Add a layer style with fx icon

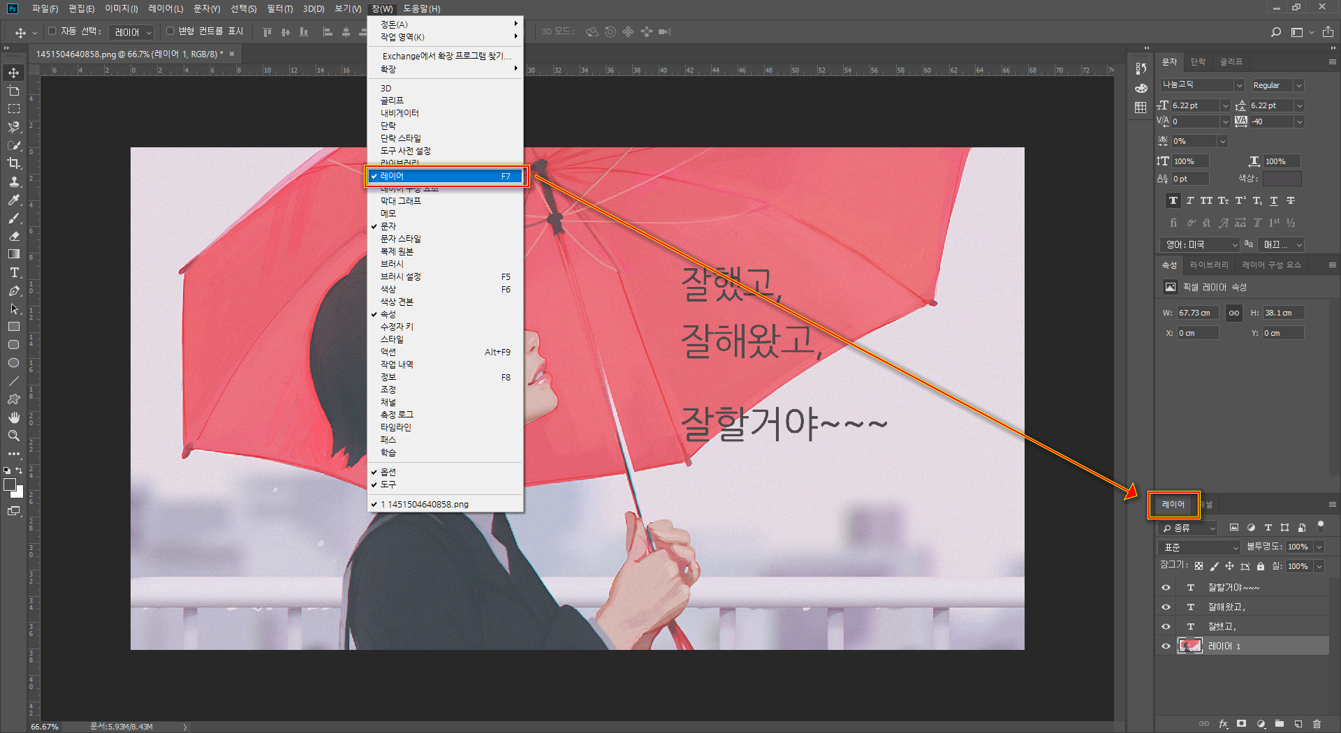coord(1224,724)
